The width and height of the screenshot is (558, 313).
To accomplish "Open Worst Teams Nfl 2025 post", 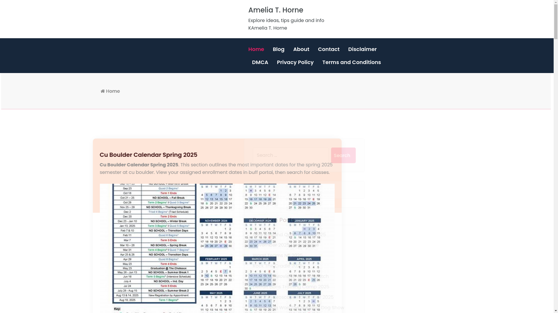I will point(278,256).
